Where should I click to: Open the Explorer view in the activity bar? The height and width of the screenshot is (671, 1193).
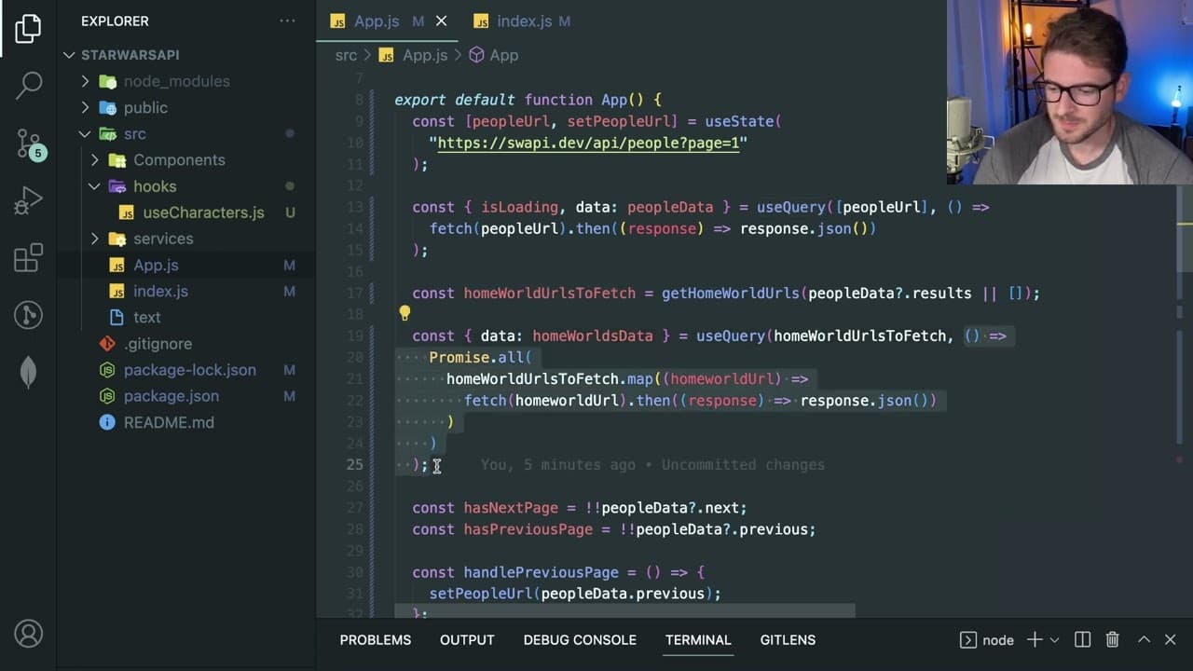28,28
